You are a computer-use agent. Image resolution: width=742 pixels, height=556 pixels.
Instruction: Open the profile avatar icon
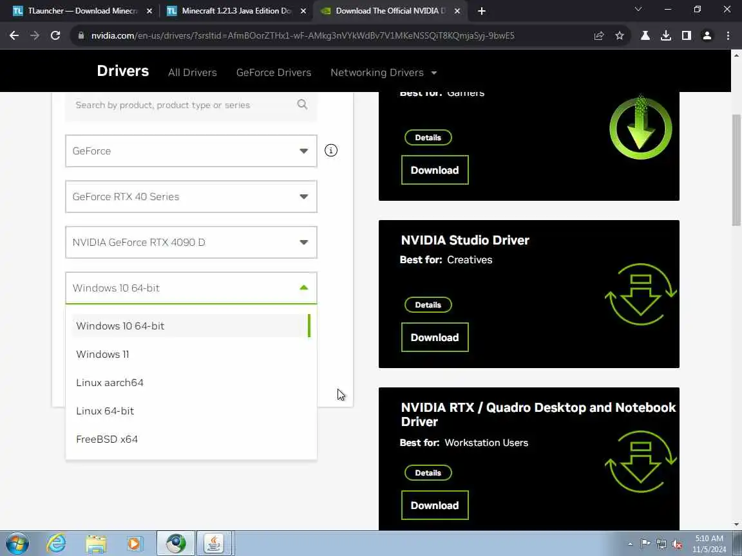tap(707, 35)
